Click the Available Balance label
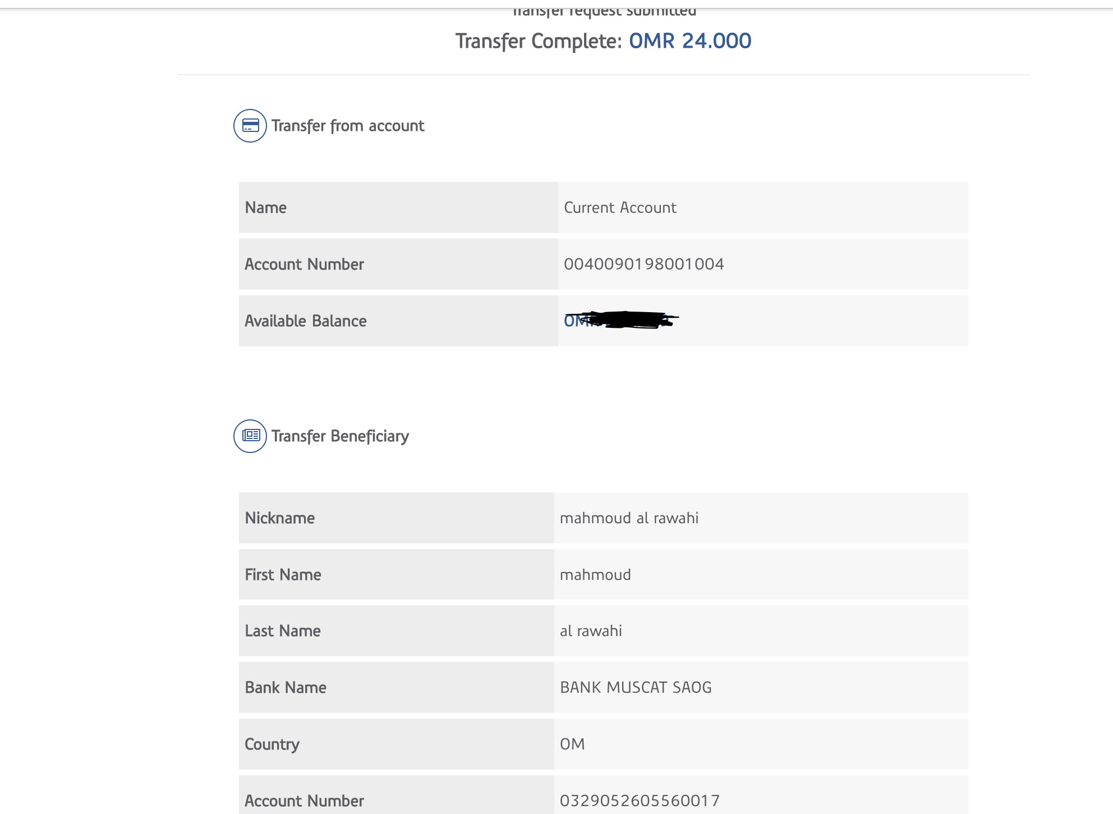 click(306, 321)
